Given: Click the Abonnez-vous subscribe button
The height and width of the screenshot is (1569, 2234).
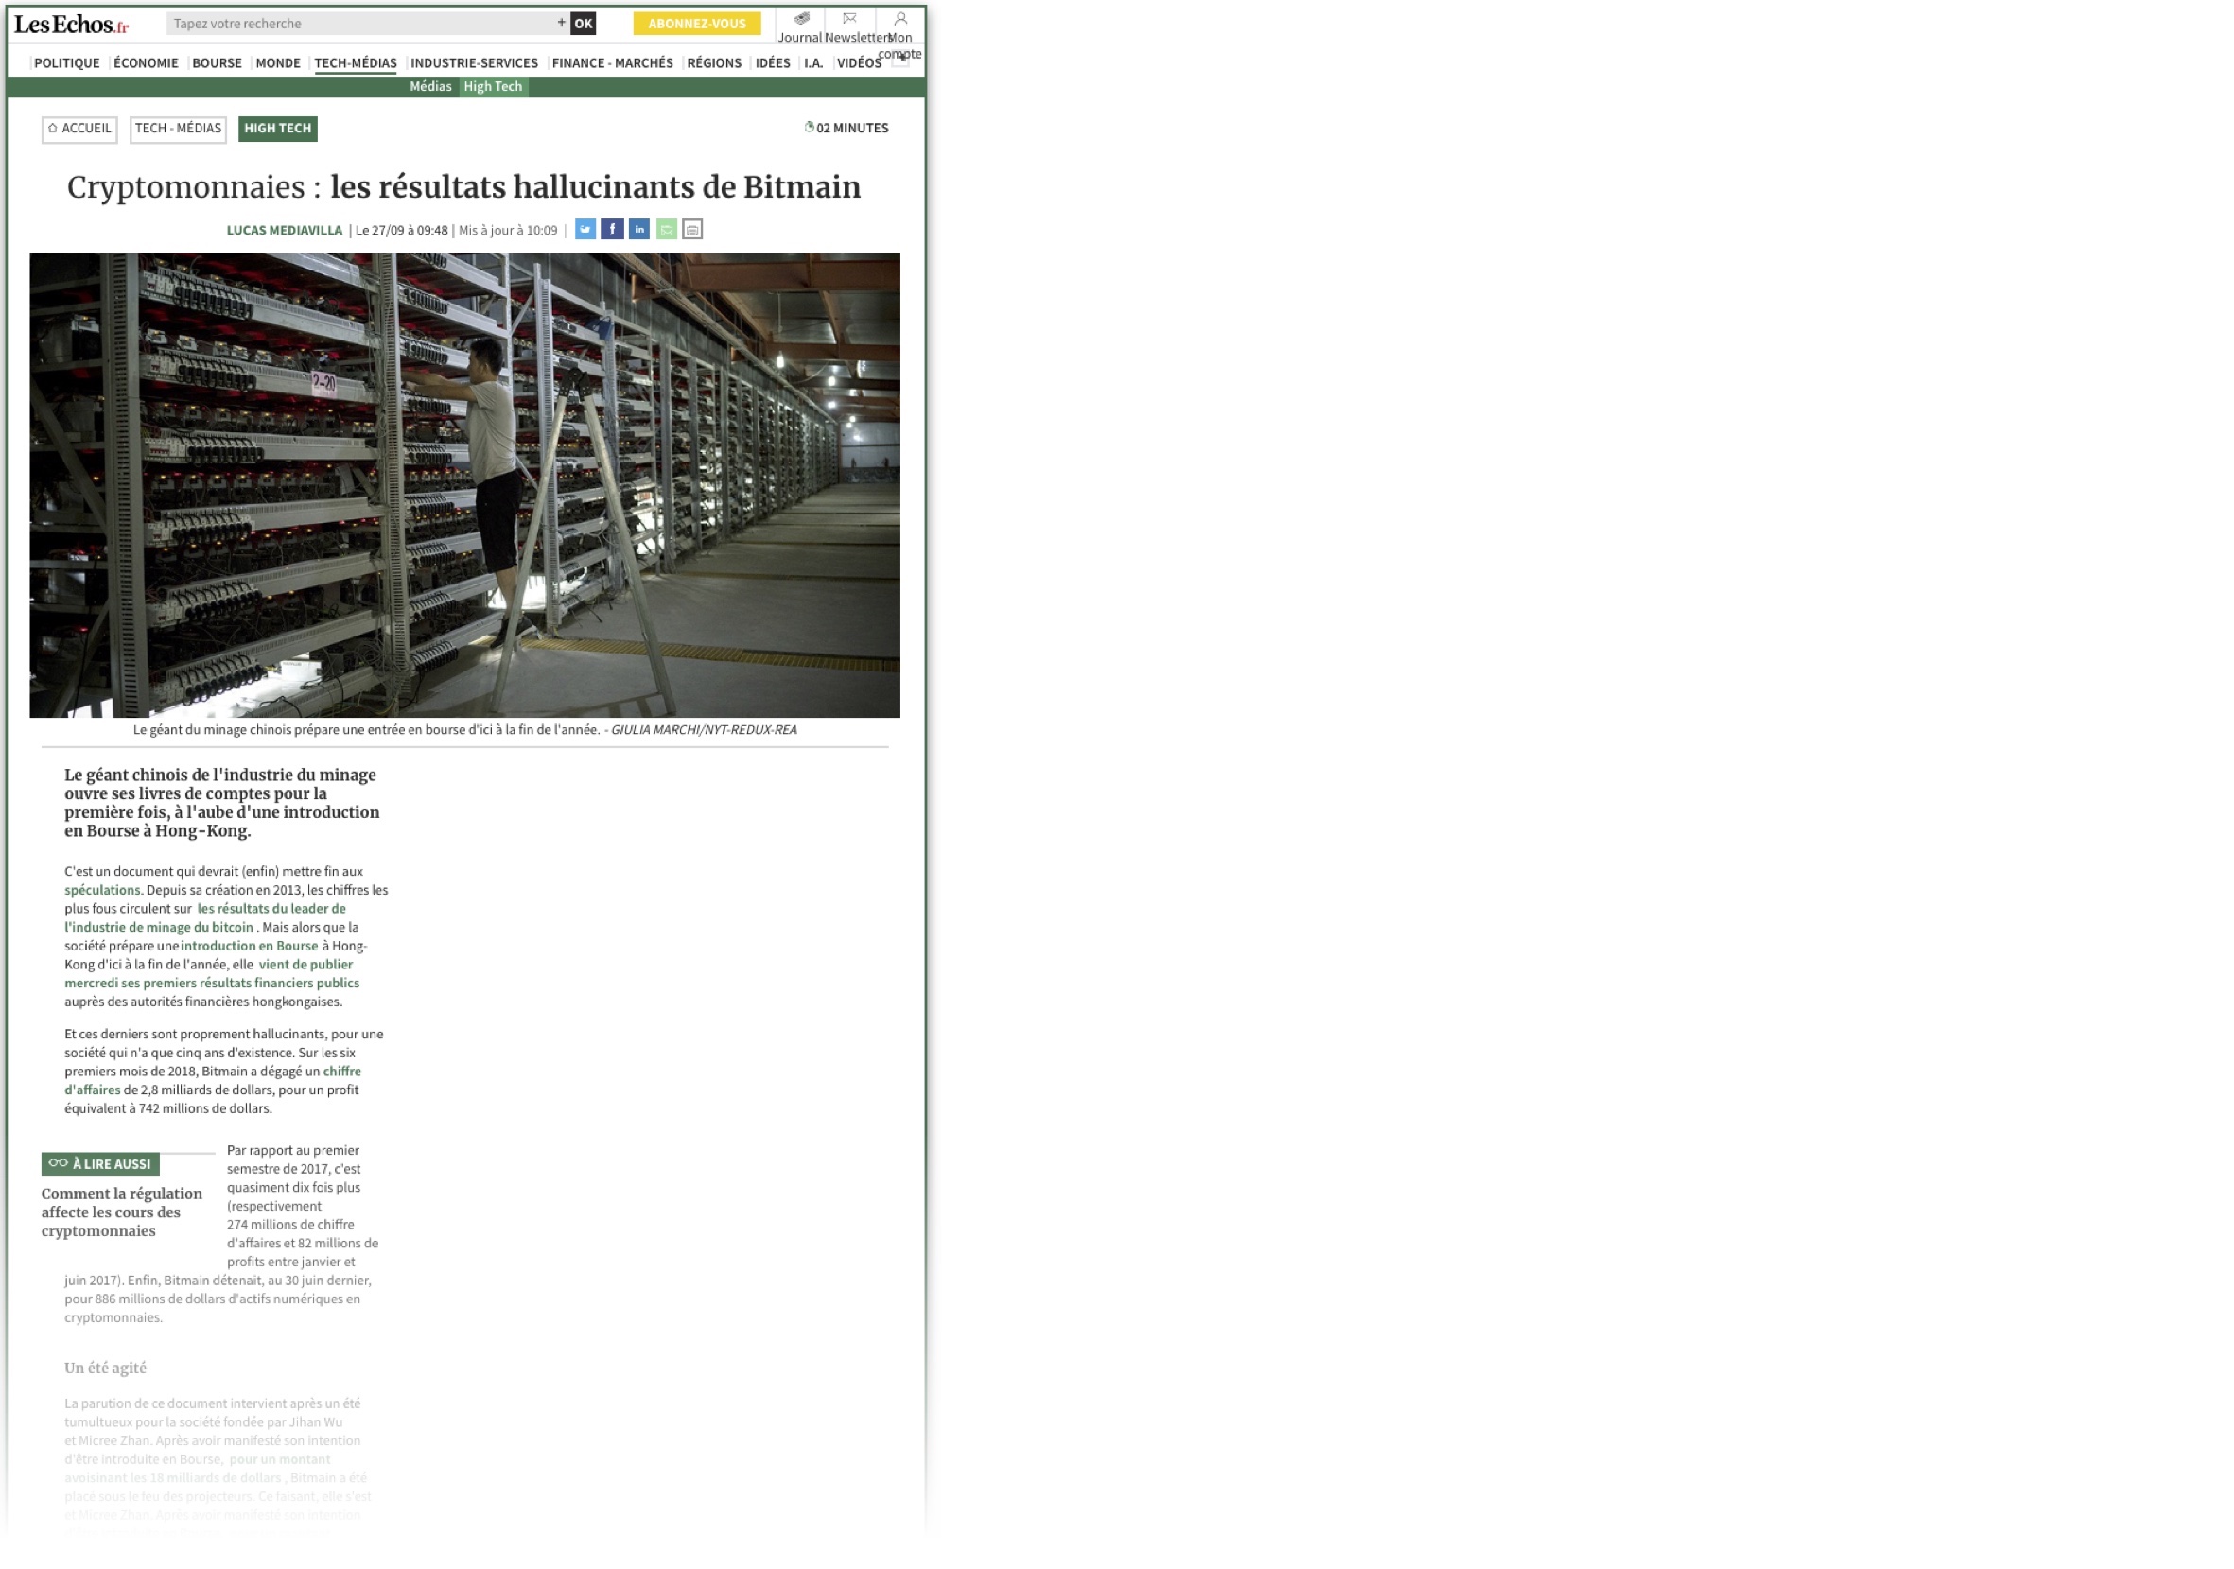Looking at the screenshot, I should point(697,24).
